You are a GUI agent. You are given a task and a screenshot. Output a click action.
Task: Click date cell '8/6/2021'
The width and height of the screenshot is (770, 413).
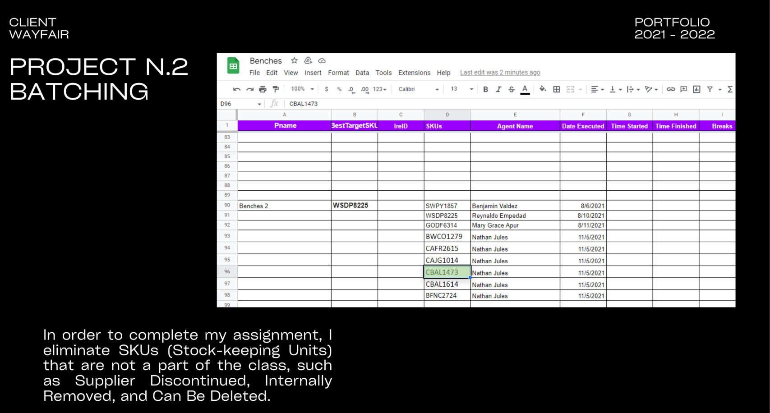tap(583, 206)
